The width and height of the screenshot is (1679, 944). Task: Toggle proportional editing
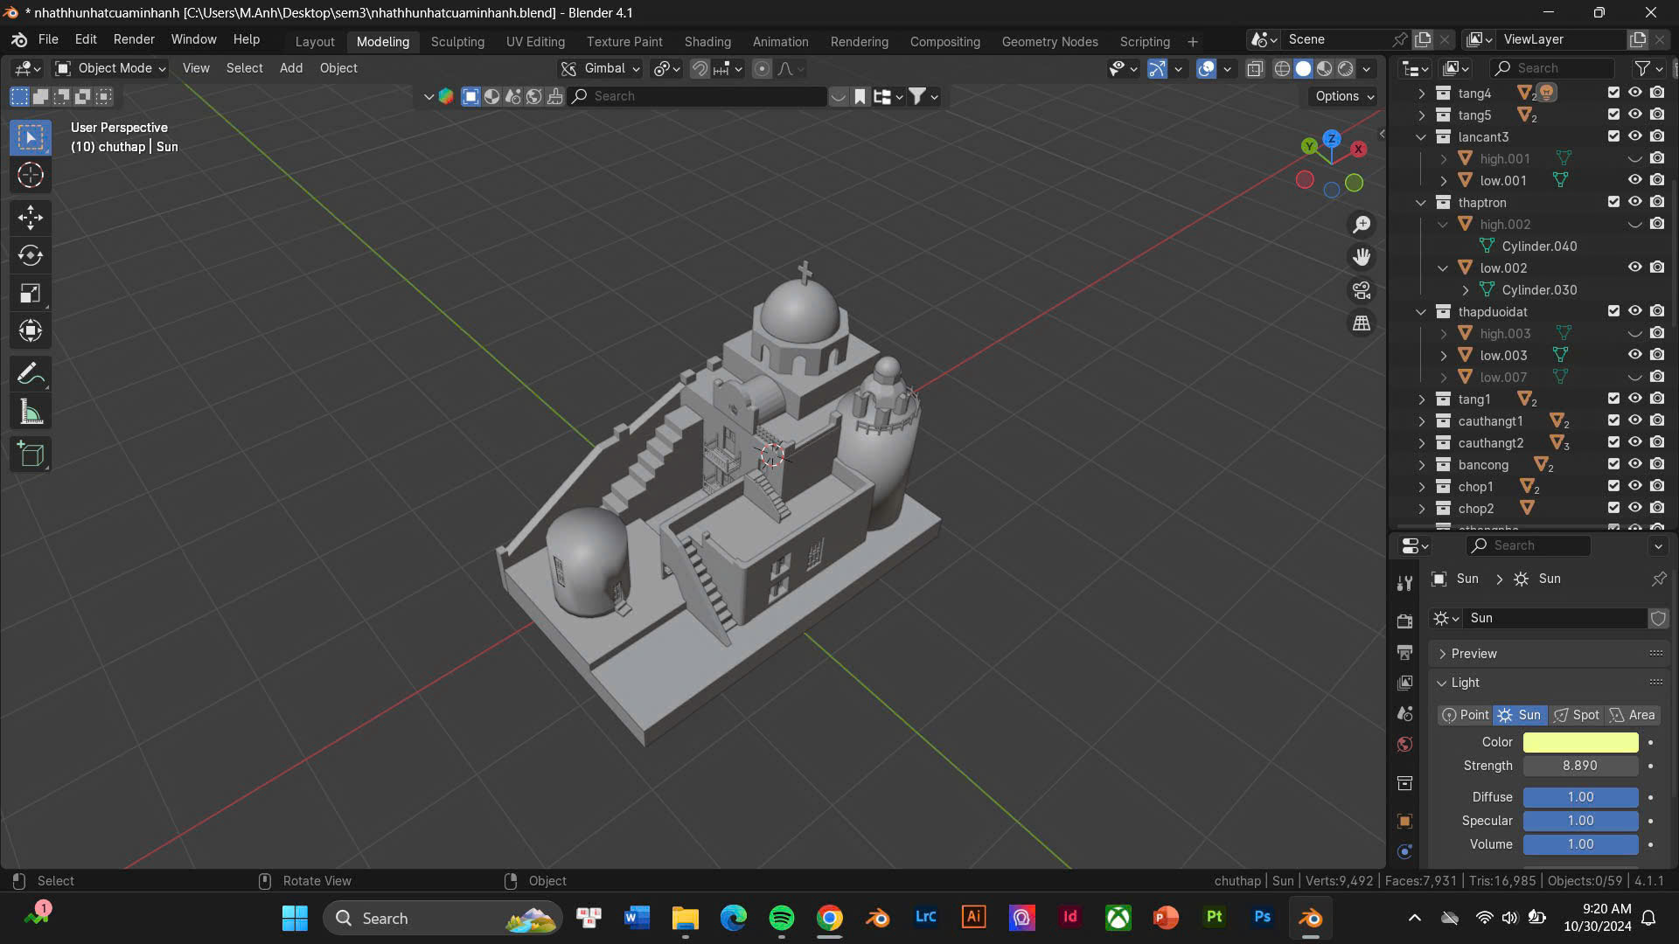point(763,68)
